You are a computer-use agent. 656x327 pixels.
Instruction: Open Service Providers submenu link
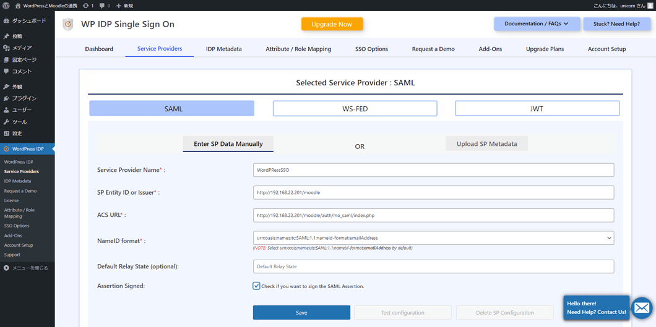(x=21, y=171)
